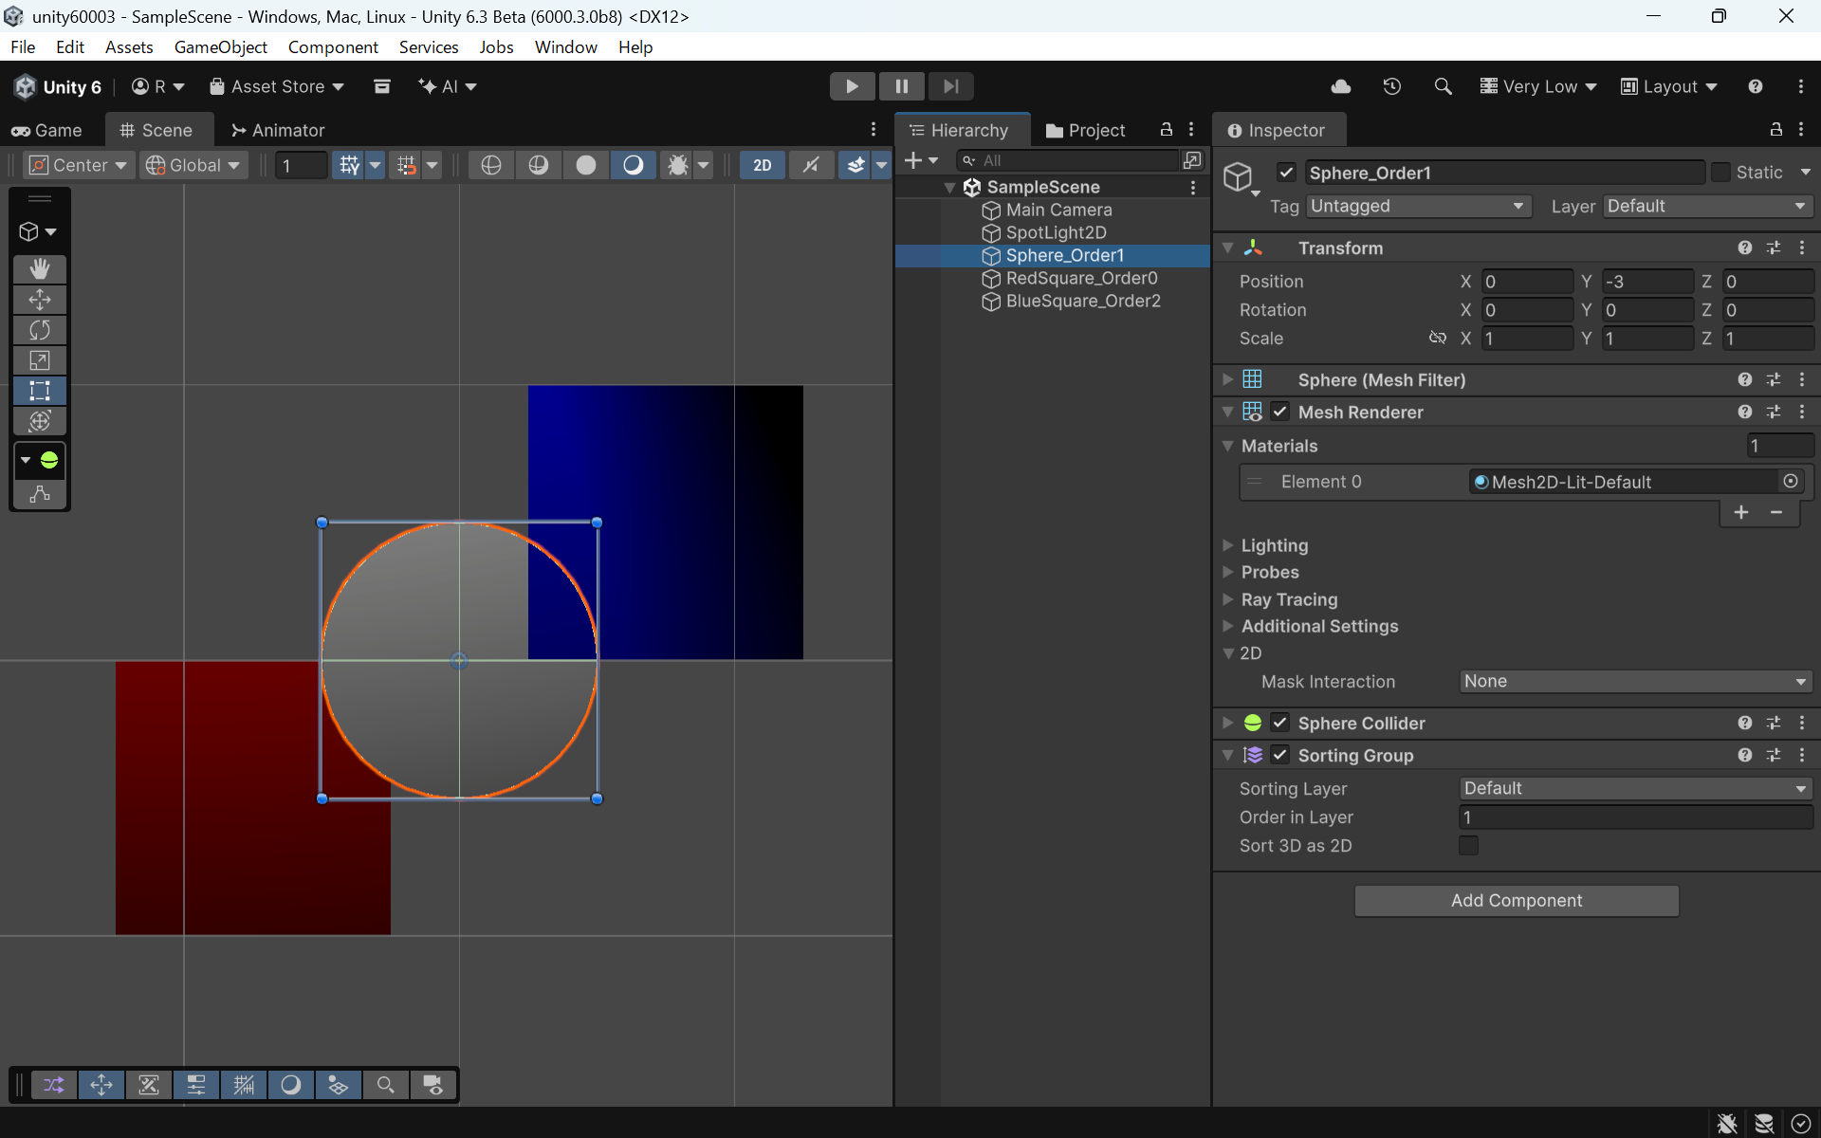Select BlueSquare_Order2 in Hierarchy

pos(1082,301)
